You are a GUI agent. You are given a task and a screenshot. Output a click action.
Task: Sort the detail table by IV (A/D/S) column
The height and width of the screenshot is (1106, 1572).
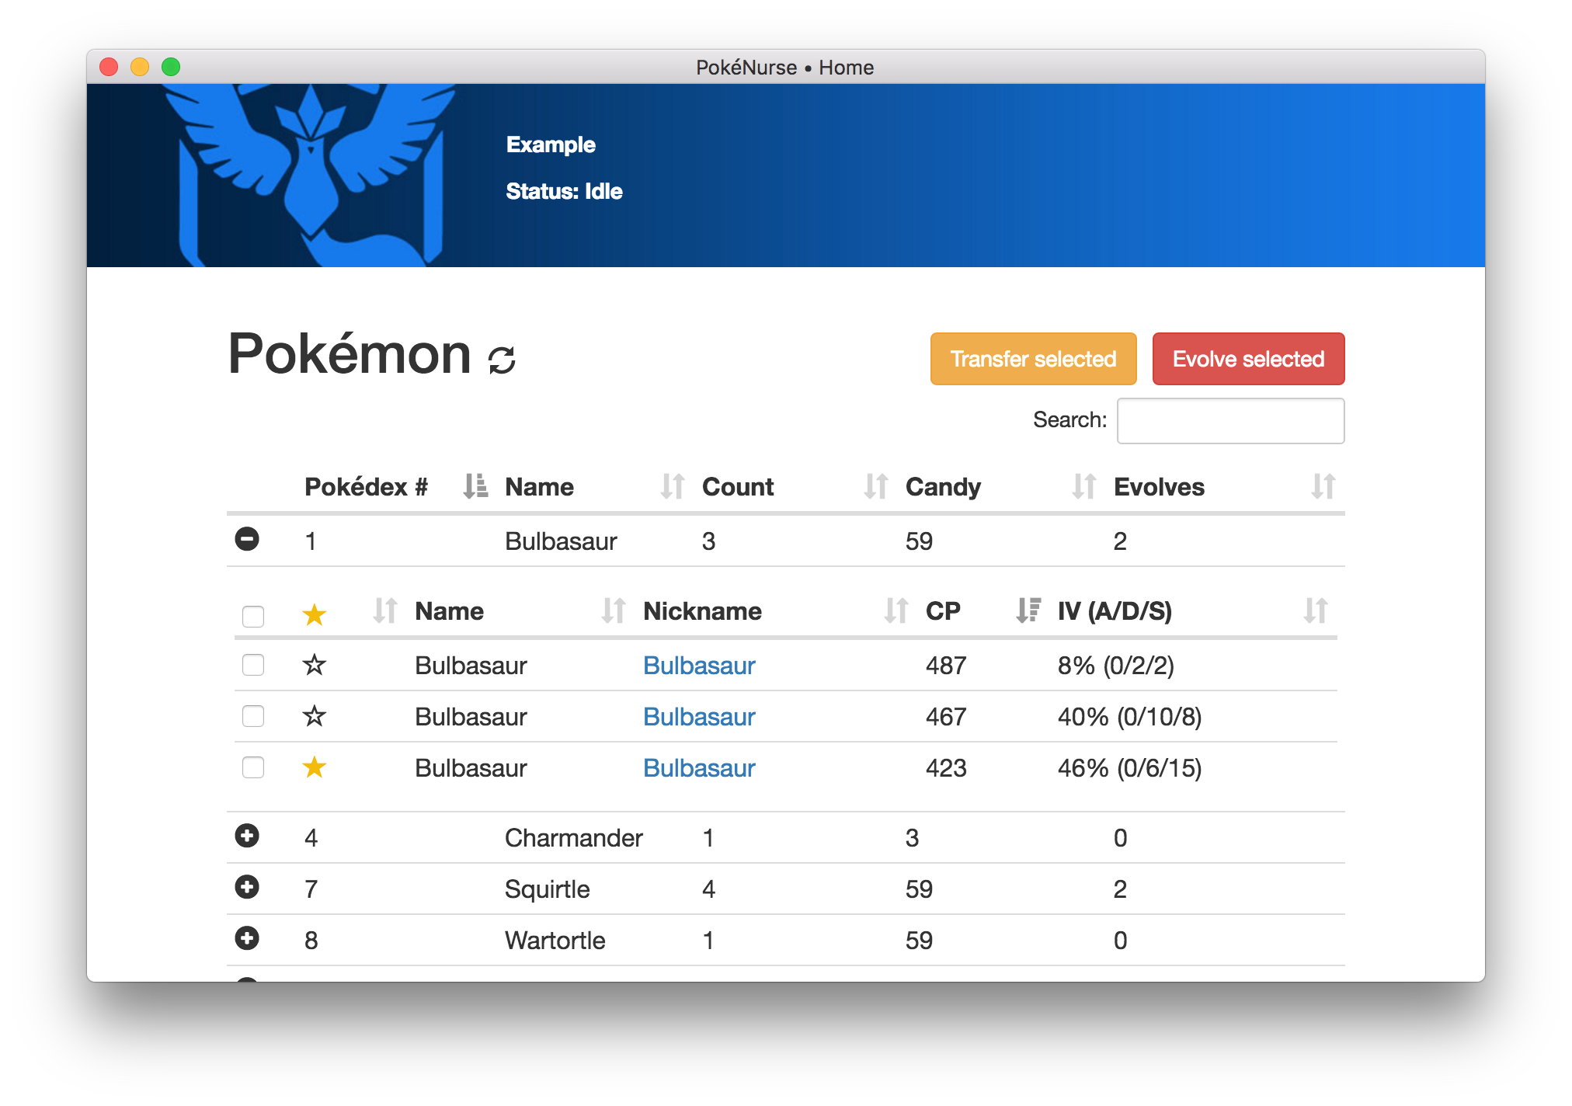[x=1115, y=611]
